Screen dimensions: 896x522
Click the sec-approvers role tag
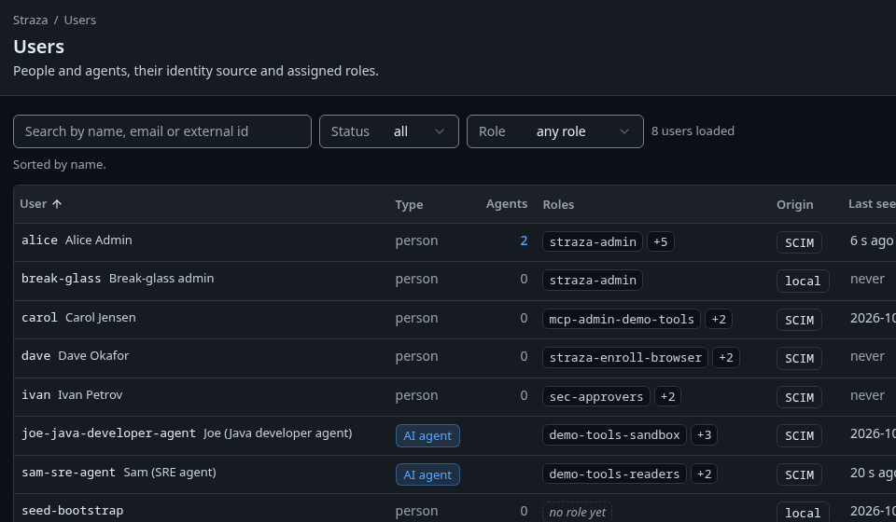[x=596, y=396]
